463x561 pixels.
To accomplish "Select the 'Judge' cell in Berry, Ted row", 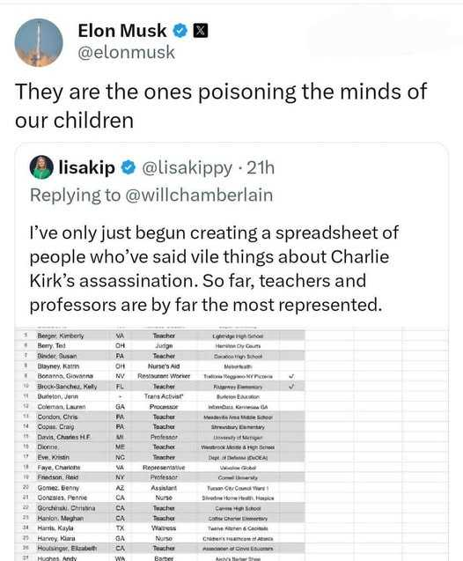I will point(164,346).
